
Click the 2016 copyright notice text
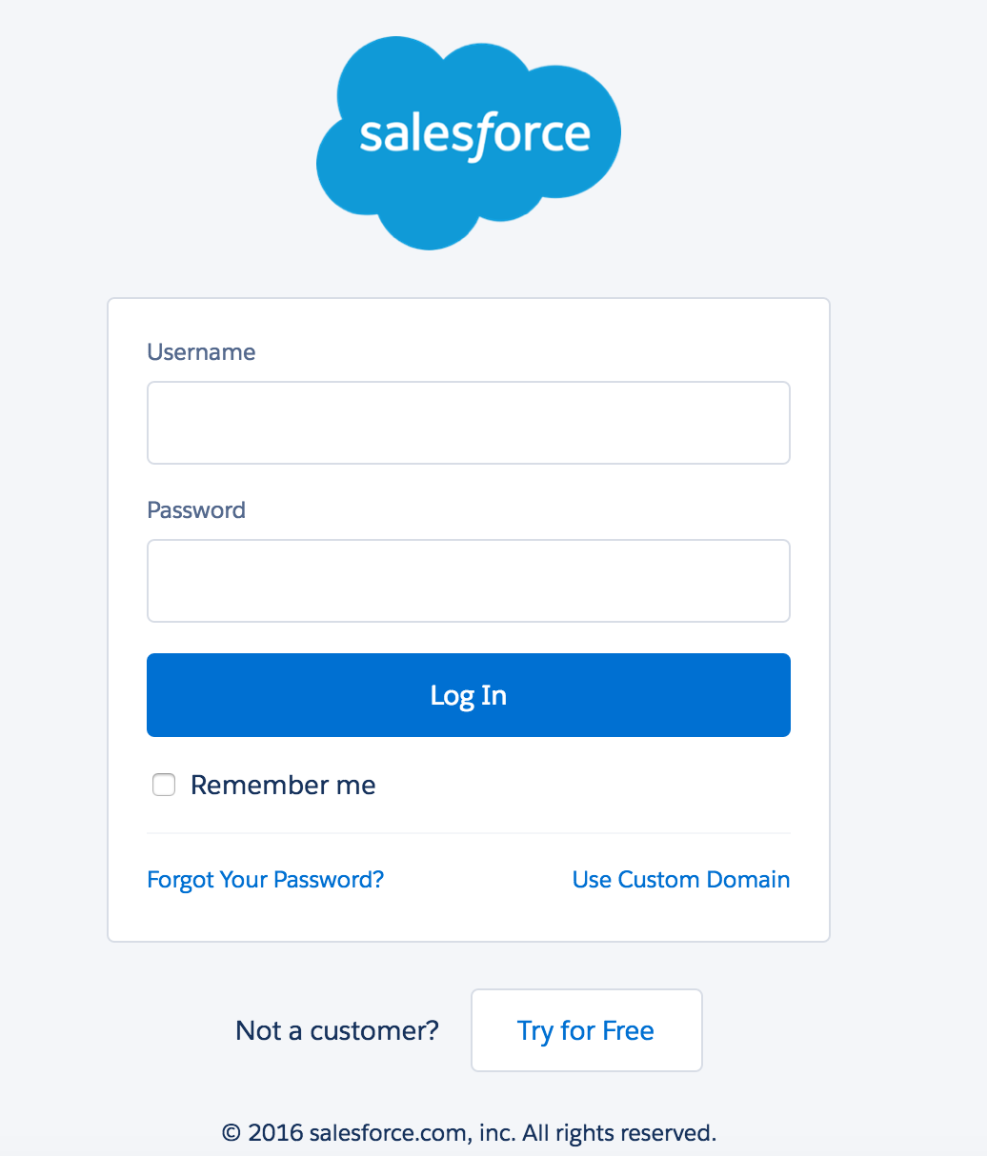tap(468, 1133)
